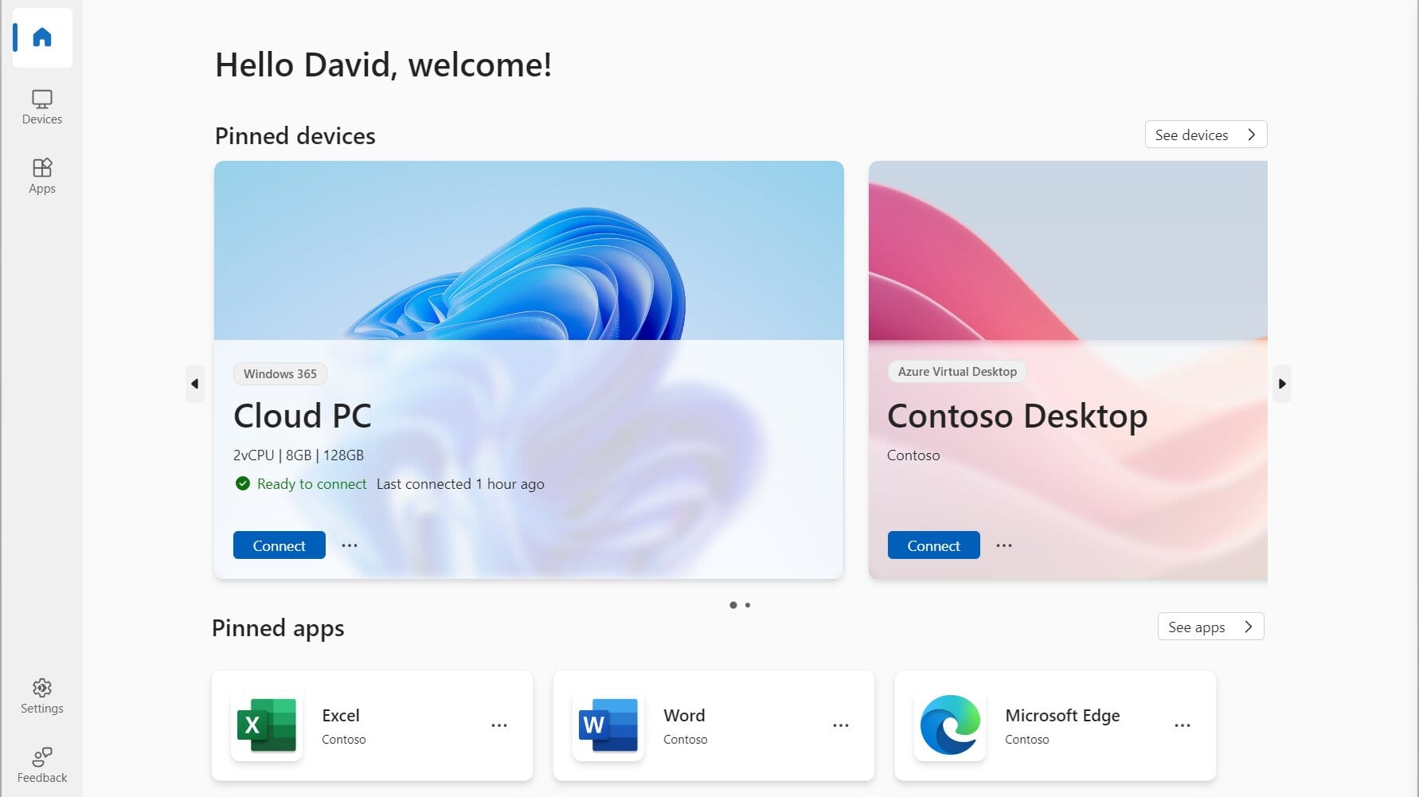
Task: Click the See apps button
Action: click(1210, 627)
